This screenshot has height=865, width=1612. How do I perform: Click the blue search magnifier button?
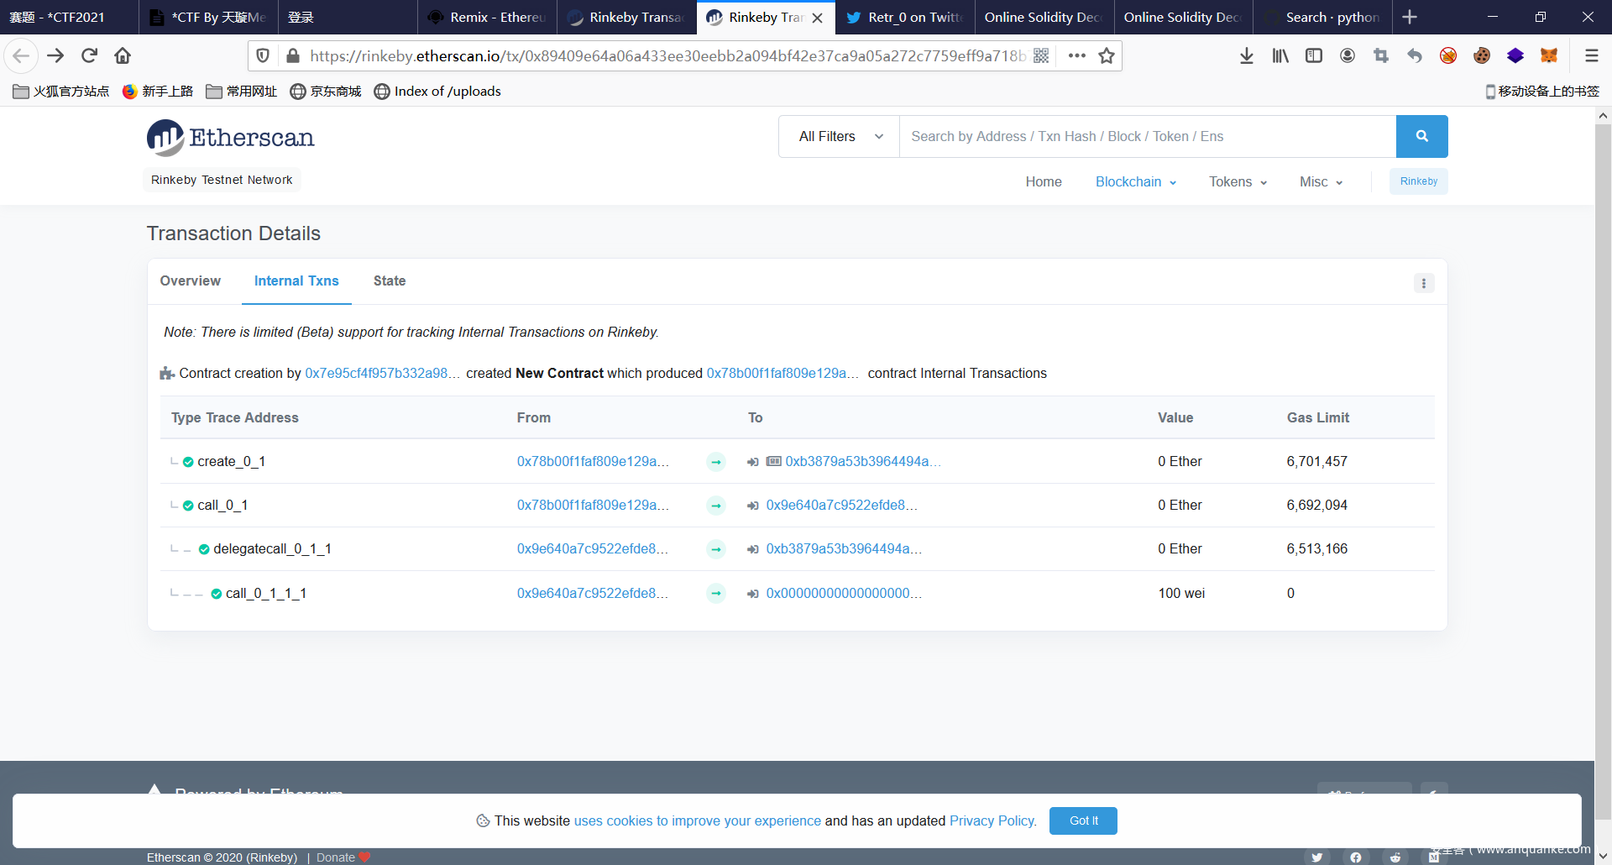1421,136
